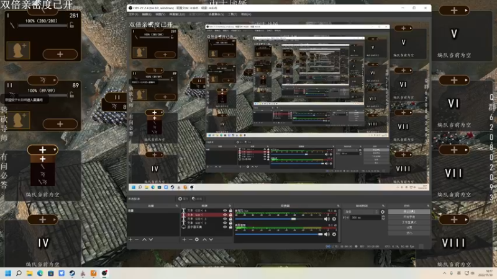Open OBS 工具(T) menu
Viewport: 497px width, 279px height.
tap(232, 14)
